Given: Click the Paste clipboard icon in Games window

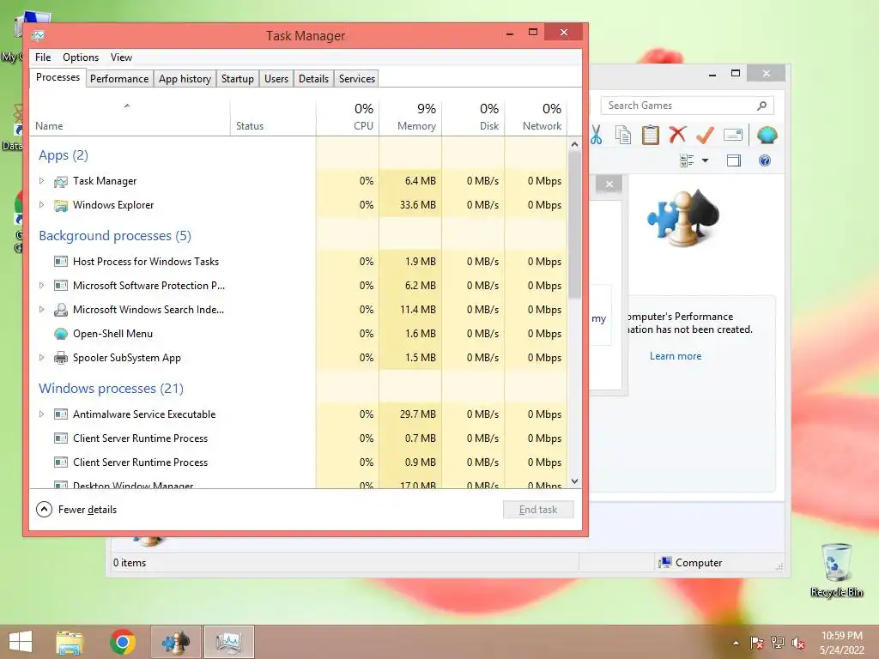Looking at the screenshot, I should pos(651,135).
